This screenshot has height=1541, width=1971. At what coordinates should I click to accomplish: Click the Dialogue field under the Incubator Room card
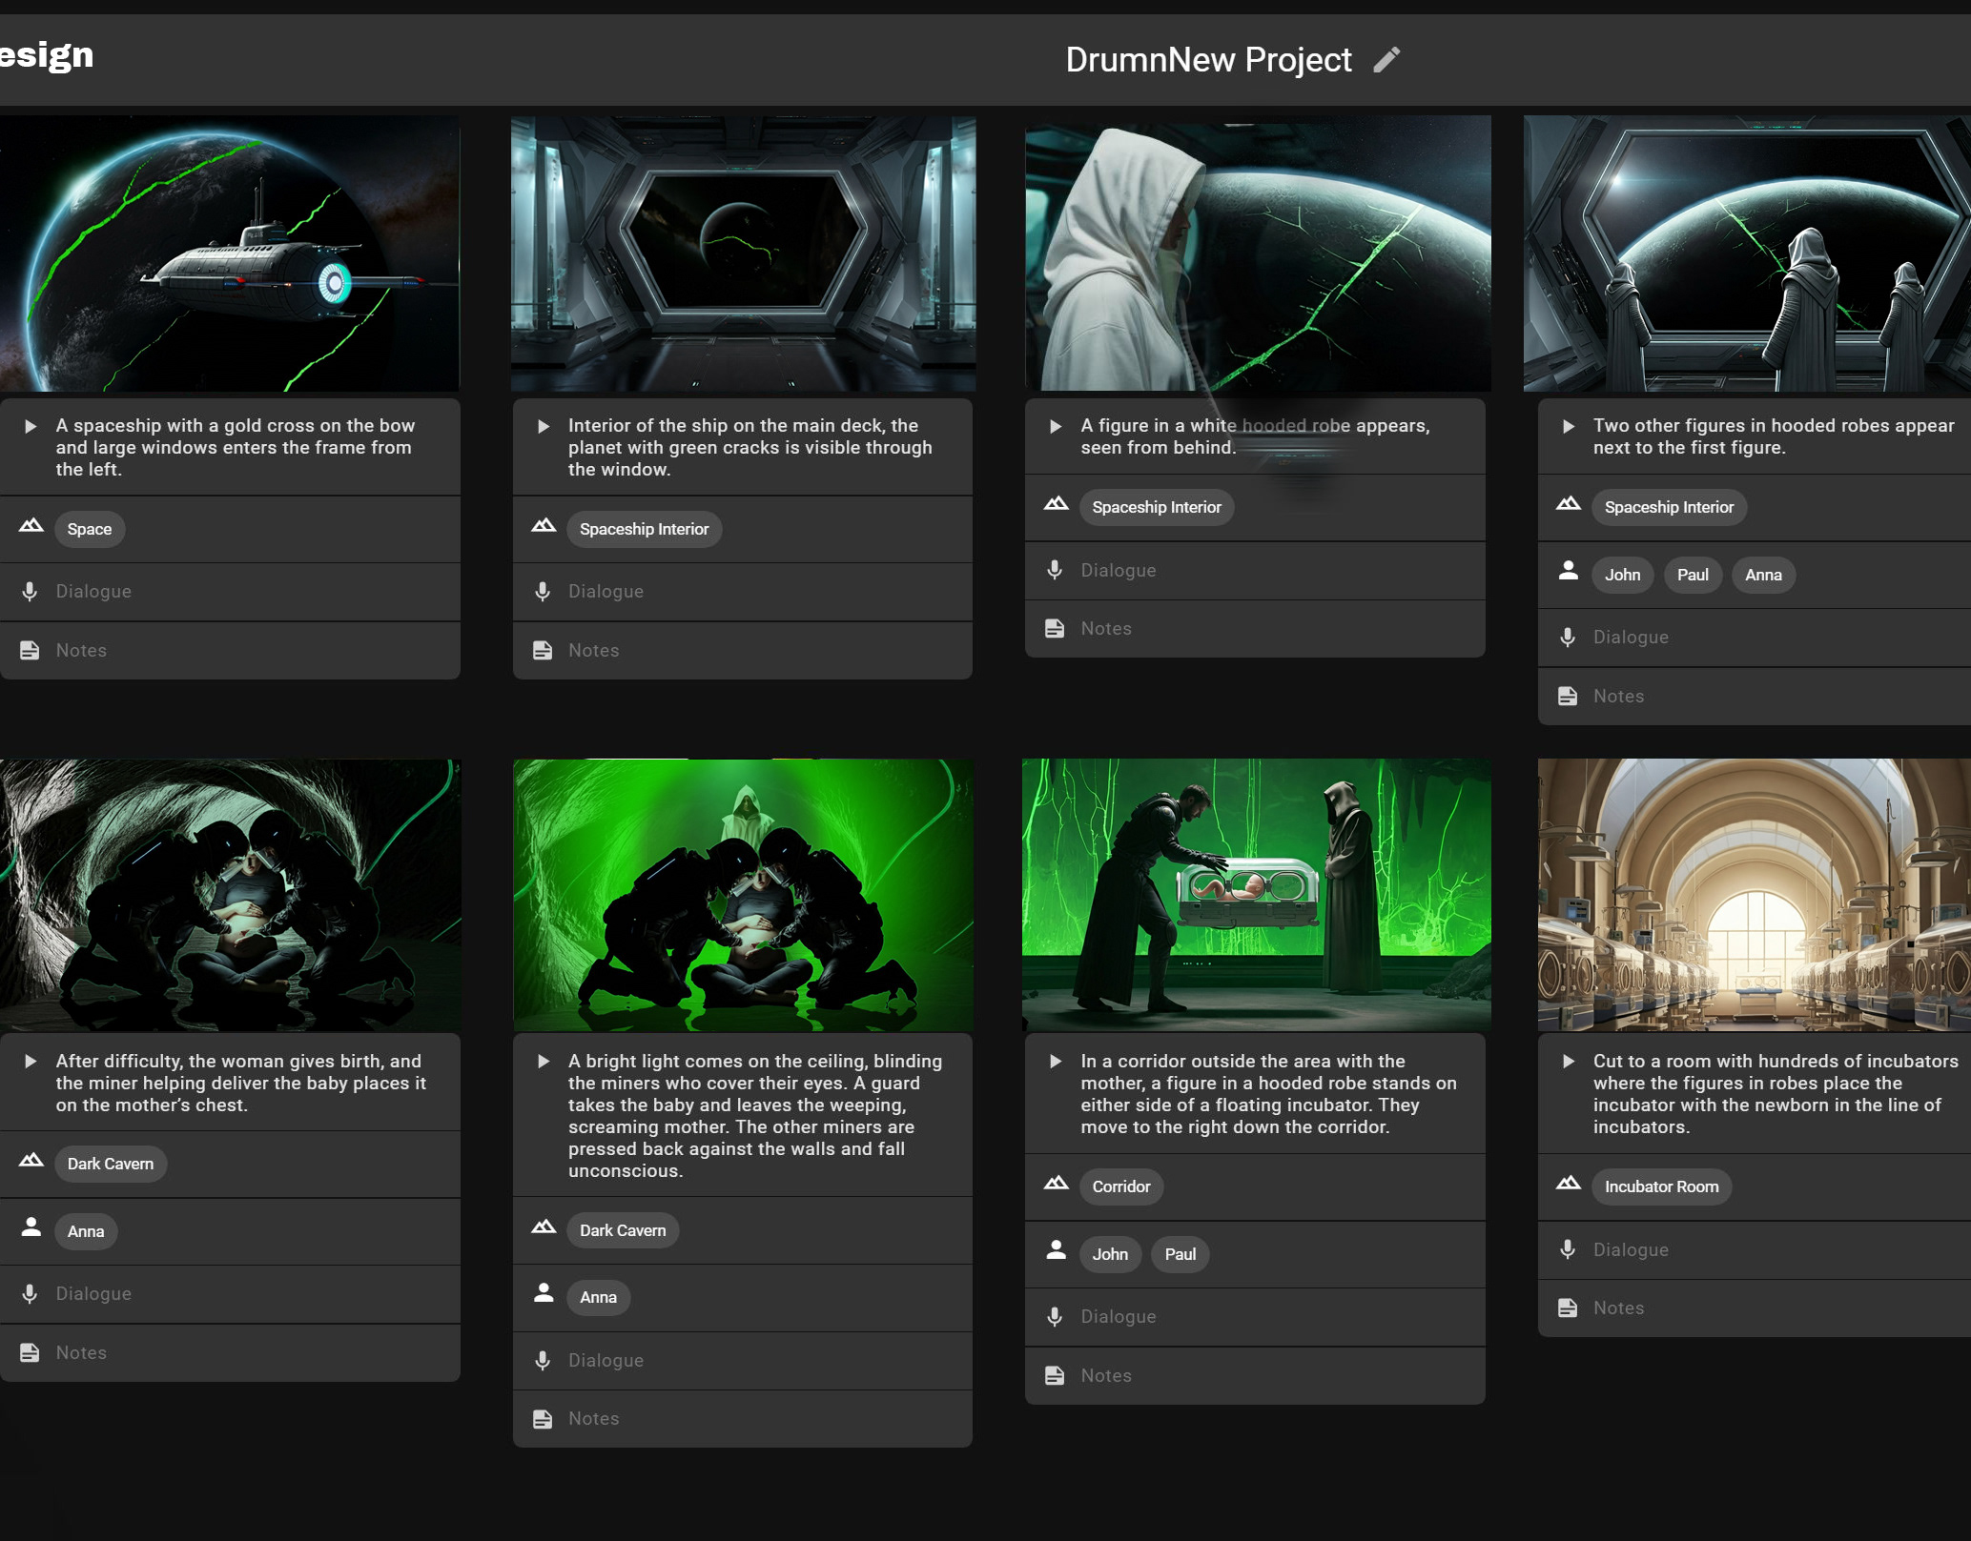(x=1631, y=1249)
